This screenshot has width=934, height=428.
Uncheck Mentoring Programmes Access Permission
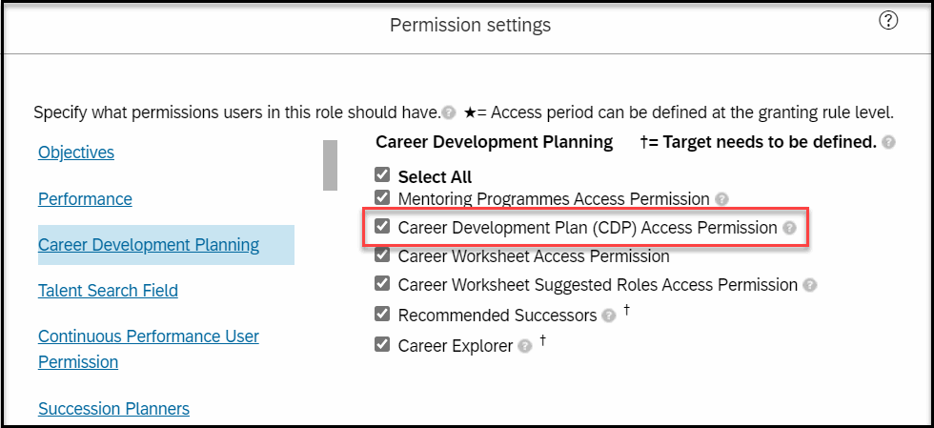(x=382, y=196)
